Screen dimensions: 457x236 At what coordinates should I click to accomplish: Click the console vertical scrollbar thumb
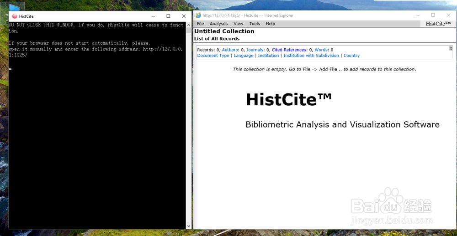click(x=189, y=30)
